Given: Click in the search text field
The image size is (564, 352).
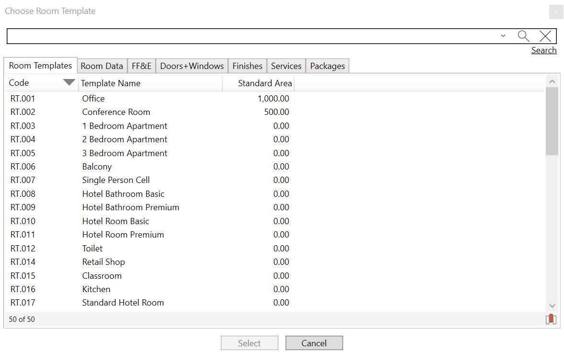Looking at the screenshot, I should [x=249, y=36].
